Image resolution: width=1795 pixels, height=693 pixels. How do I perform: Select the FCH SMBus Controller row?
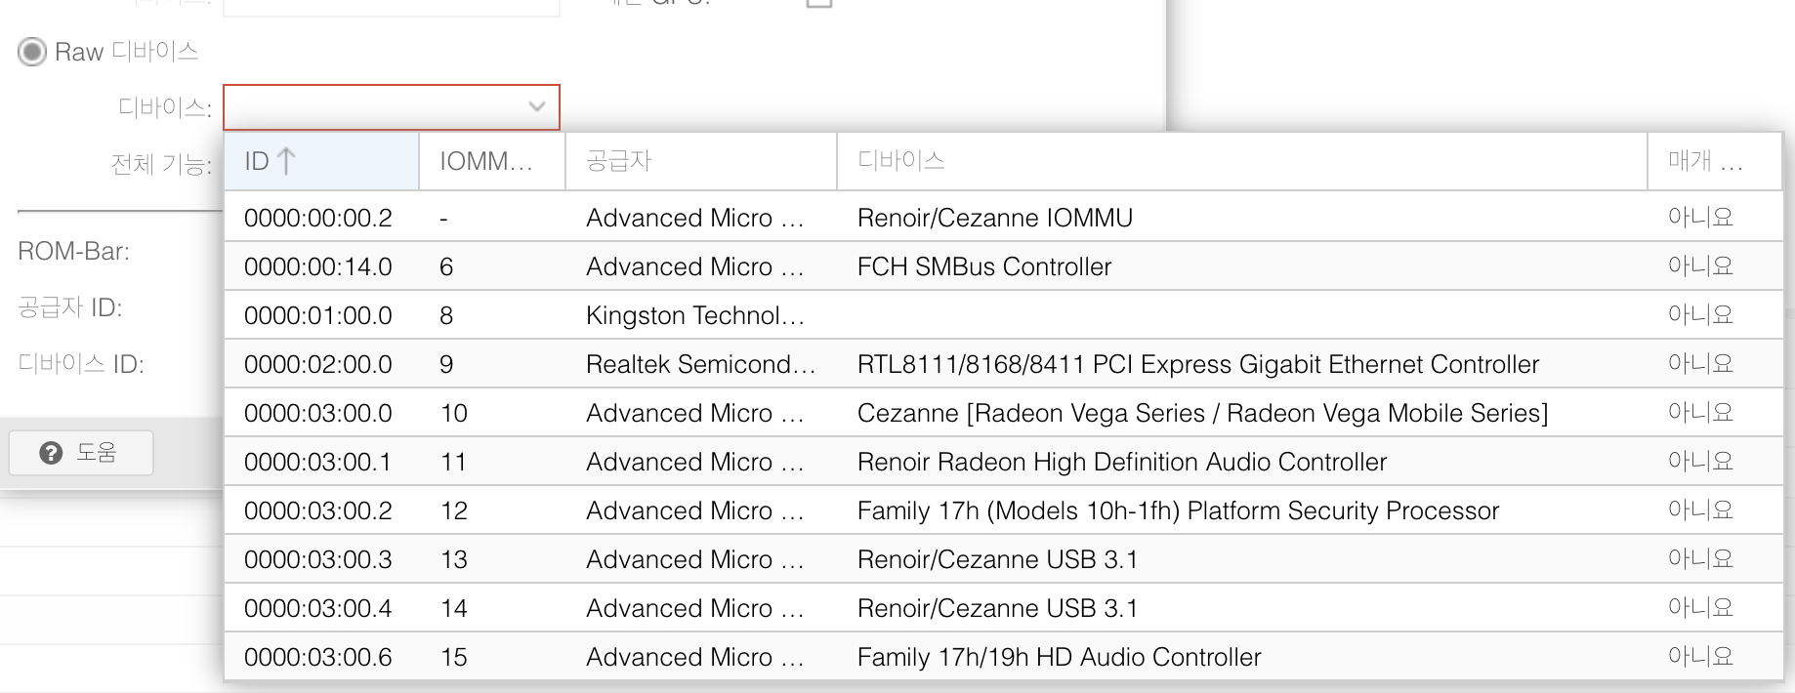1003,265
